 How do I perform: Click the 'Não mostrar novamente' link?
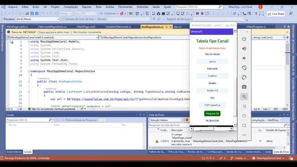point(87,32)
